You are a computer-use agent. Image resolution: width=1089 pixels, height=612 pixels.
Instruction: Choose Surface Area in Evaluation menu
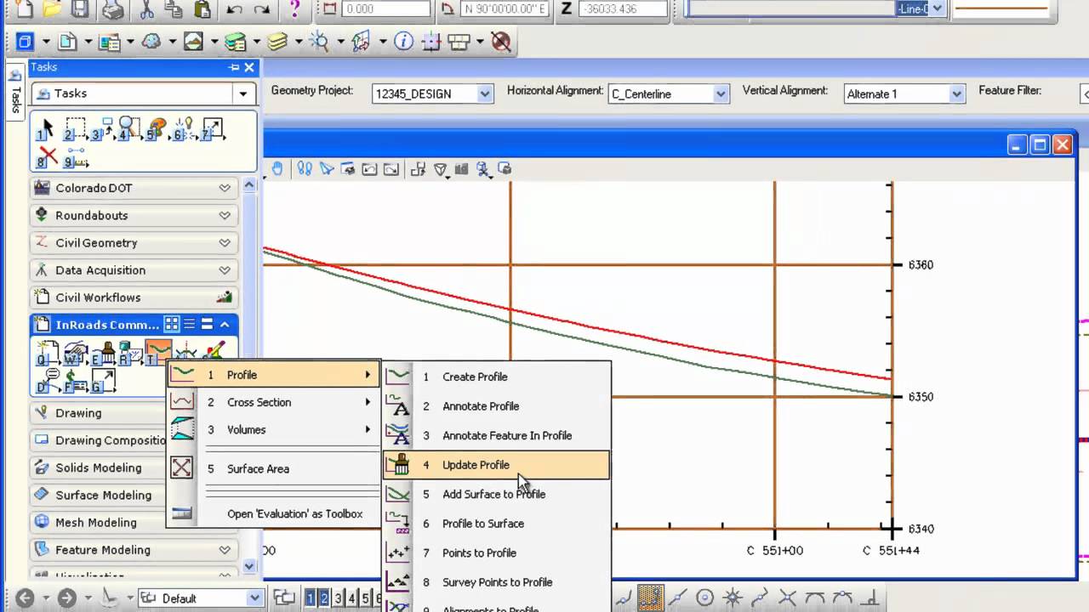(x=274, y=468)
